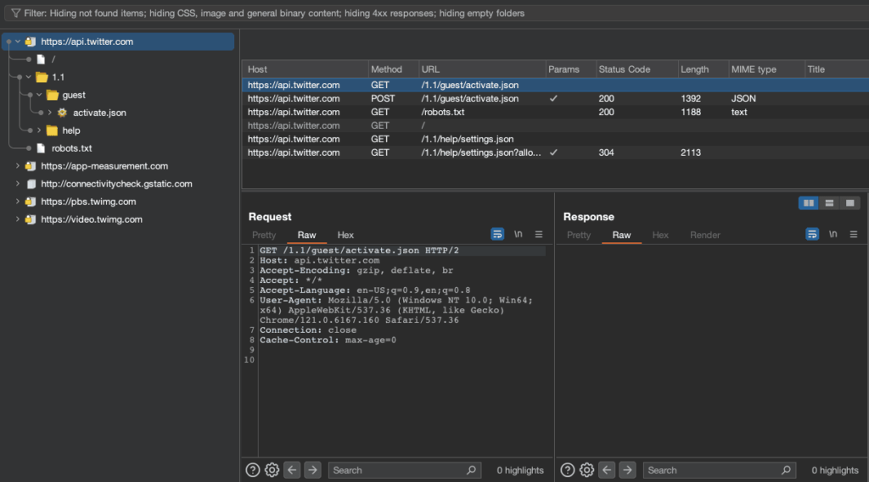Collapse the 1.1 folder node
The image size is (869, 482).
tap(28, 77)
